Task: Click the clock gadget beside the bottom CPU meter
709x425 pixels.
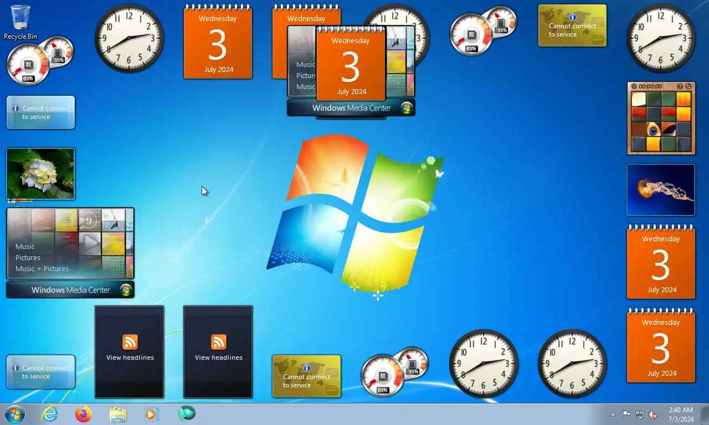Action: (x=484, y=364)
